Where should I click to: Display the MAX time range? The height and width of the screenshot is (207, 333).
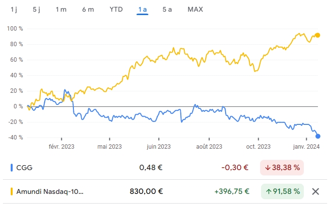(195, 10)
